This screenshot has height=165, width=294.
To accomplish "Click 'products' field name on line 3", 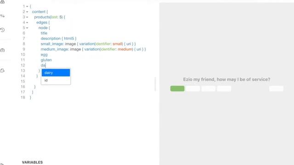I will 42,17.
